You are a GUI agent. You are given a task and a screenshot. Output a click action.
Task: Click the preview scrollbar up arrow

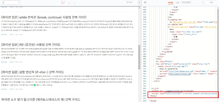coord(139,8)
